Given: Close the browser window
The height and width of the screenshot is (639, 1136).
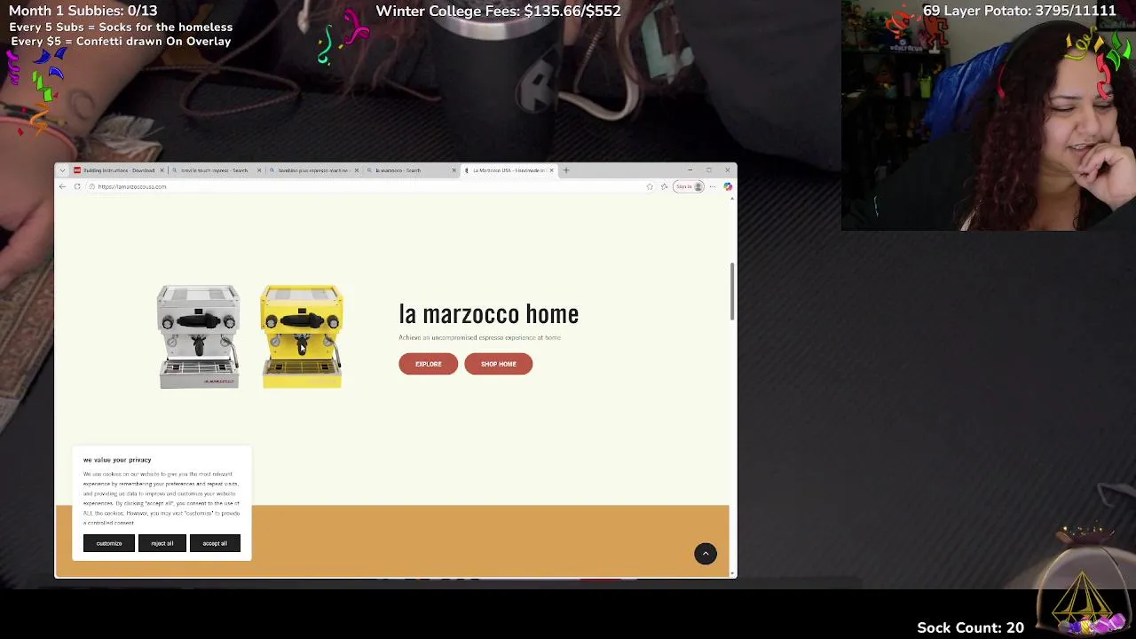Looking at the screenshot, I should [x=727, y=170].
